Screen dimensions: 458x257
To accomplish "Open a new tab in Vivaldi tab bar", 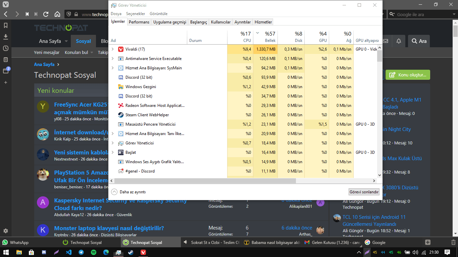I will 427,242.
